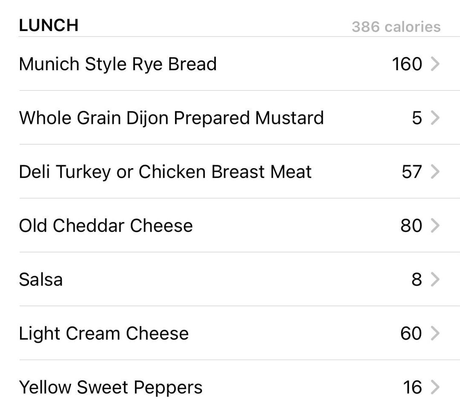Image resolution: width=460 pixels, height=409 pixels.
Task: Click the 160 calorie value for rye bread
Action: coord(407,64)
